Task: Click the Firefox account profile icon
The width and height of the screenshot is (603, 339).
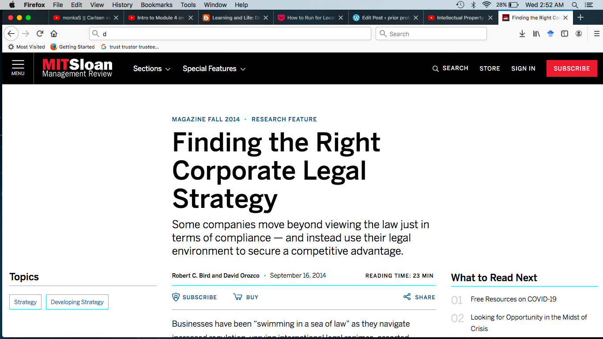Action: [x=579, y=34]
